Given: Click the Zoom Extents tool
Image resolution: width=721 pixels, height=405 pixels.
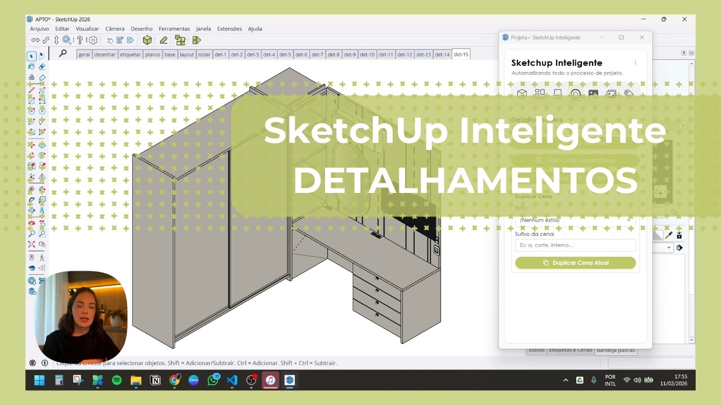Looking at the screenshot, I should pos(32,244).
